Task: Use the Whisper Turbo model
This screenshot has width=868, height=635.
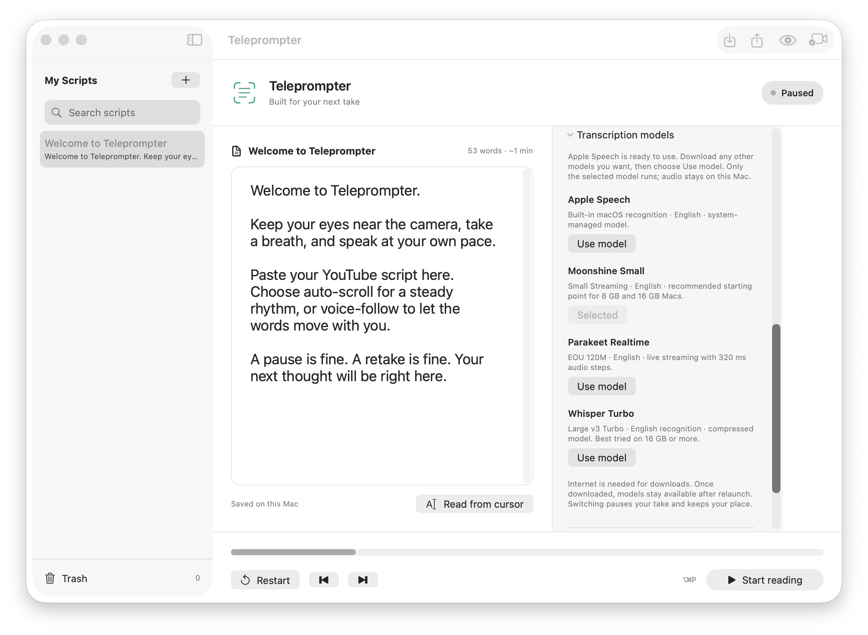Action: tap(601, 458)
